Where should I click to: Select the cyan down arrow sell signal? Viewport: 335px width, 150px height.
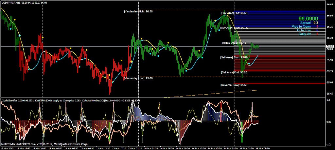tap(20, 36)
